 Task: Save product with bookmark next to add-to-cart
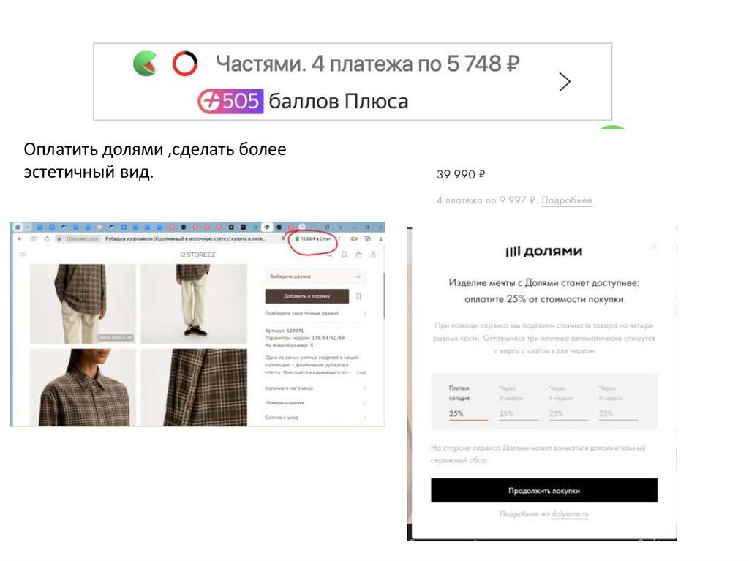tap(358, 296)
